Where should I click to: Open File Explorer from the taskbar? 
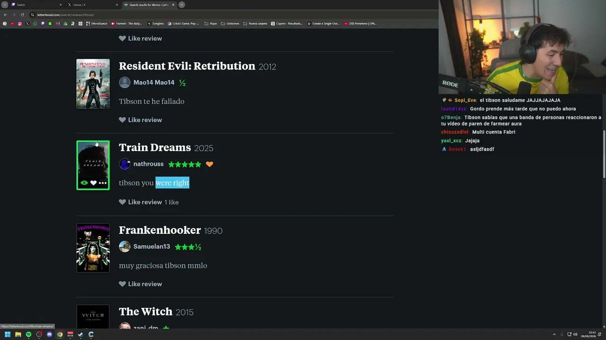click(x=18, y=334)
